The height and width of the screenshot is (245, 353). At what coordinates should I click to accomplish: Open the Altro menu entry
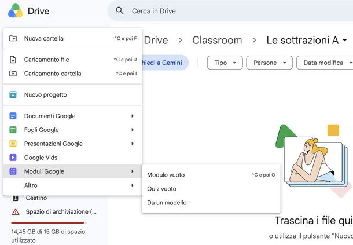pos(73,185)
